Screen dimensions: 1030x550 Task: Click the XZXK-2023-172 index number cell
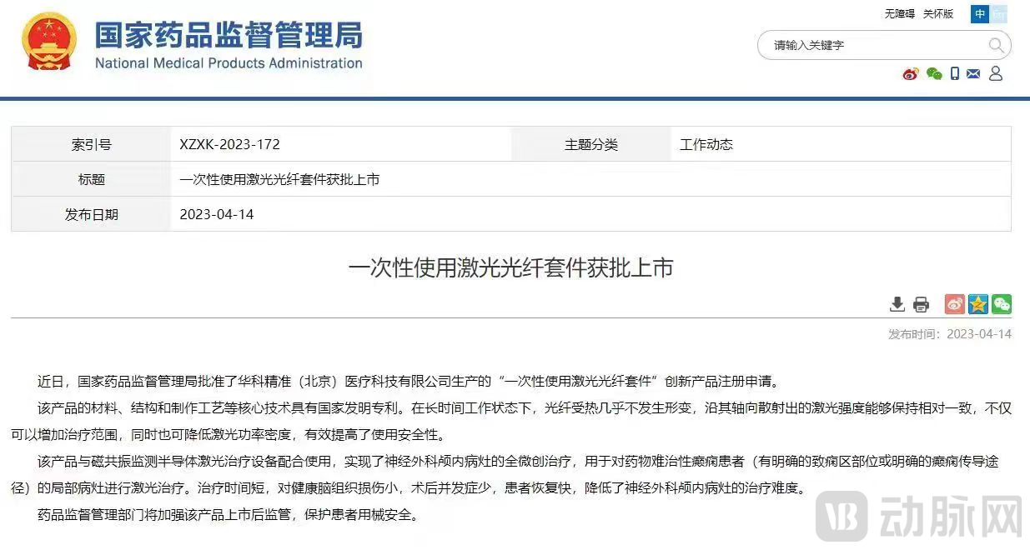[x=230, y=143]
